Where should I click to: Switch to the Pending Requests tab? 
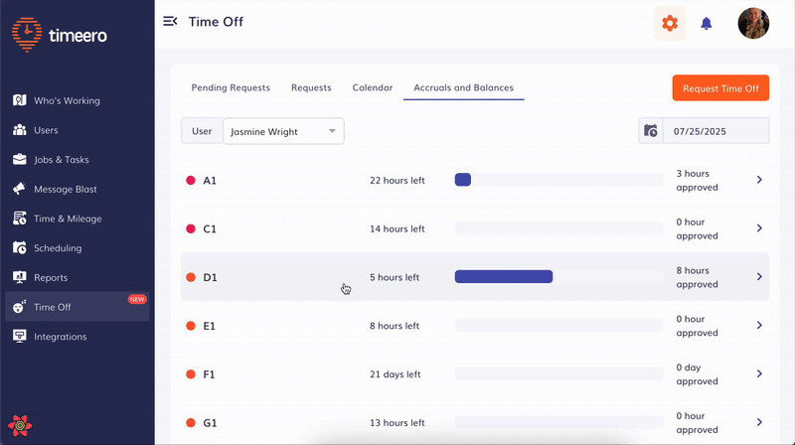pyautogui.click(x=231, y=87)
